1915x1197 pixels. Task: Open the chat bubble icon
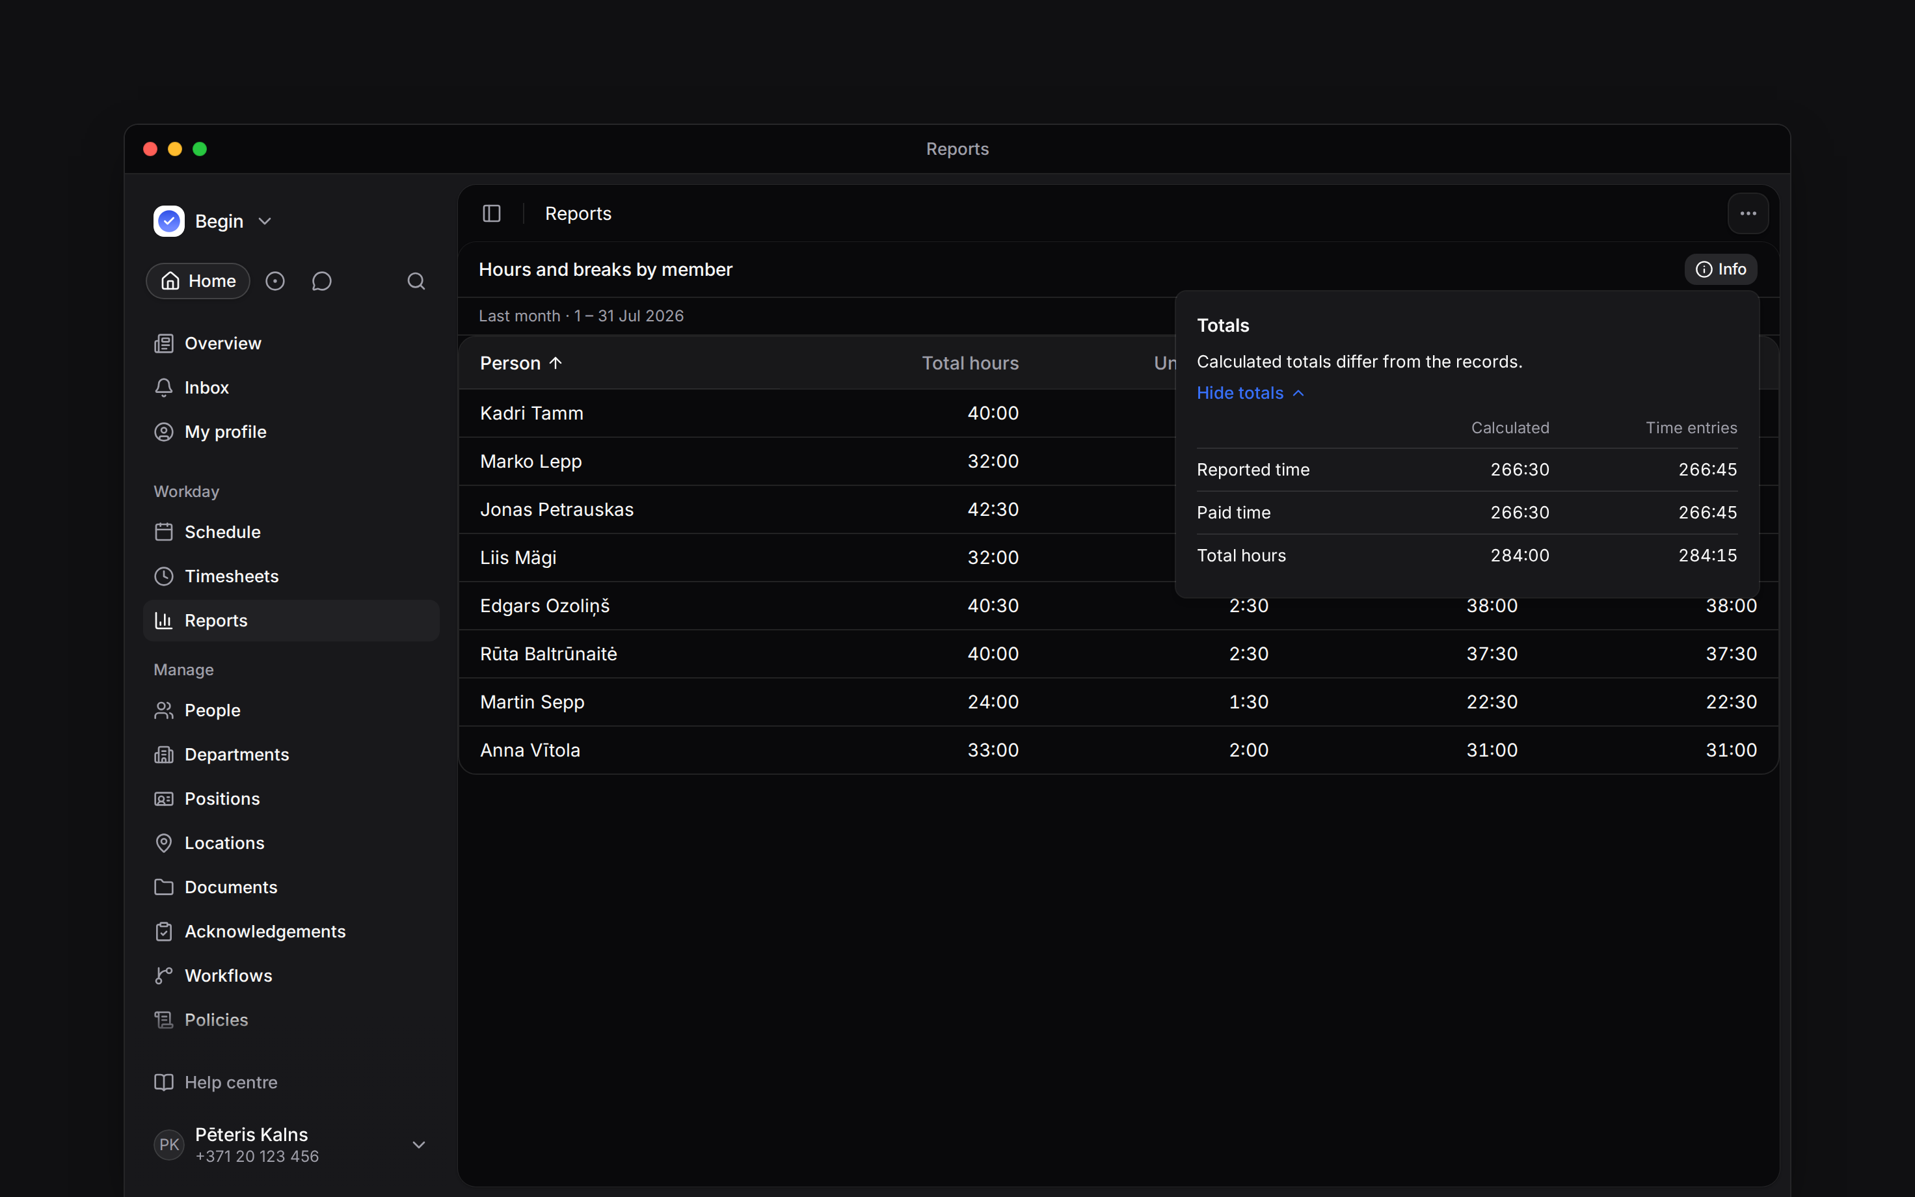point(321,281)
